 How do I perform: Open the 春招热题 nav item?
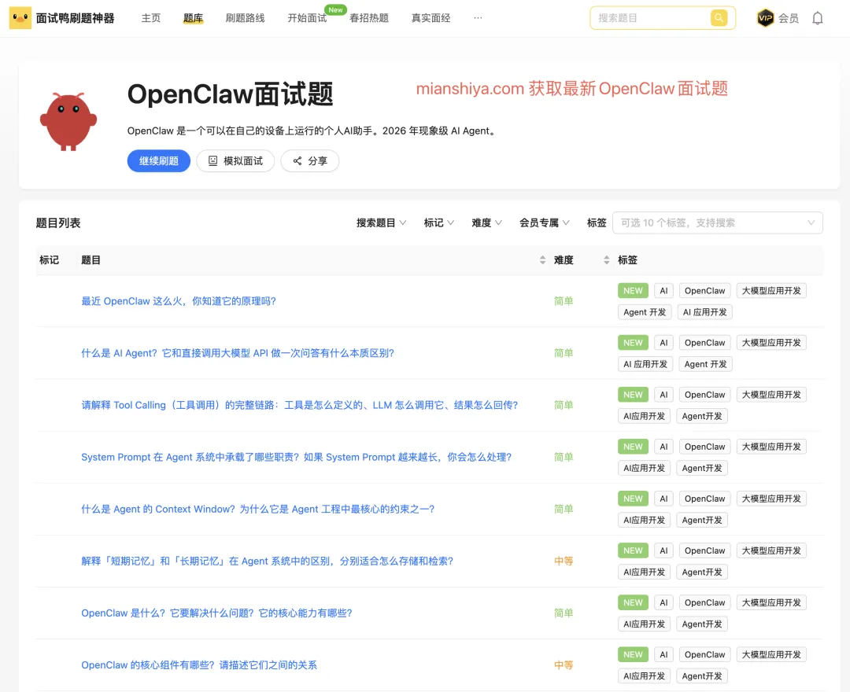tap(368, 18)
